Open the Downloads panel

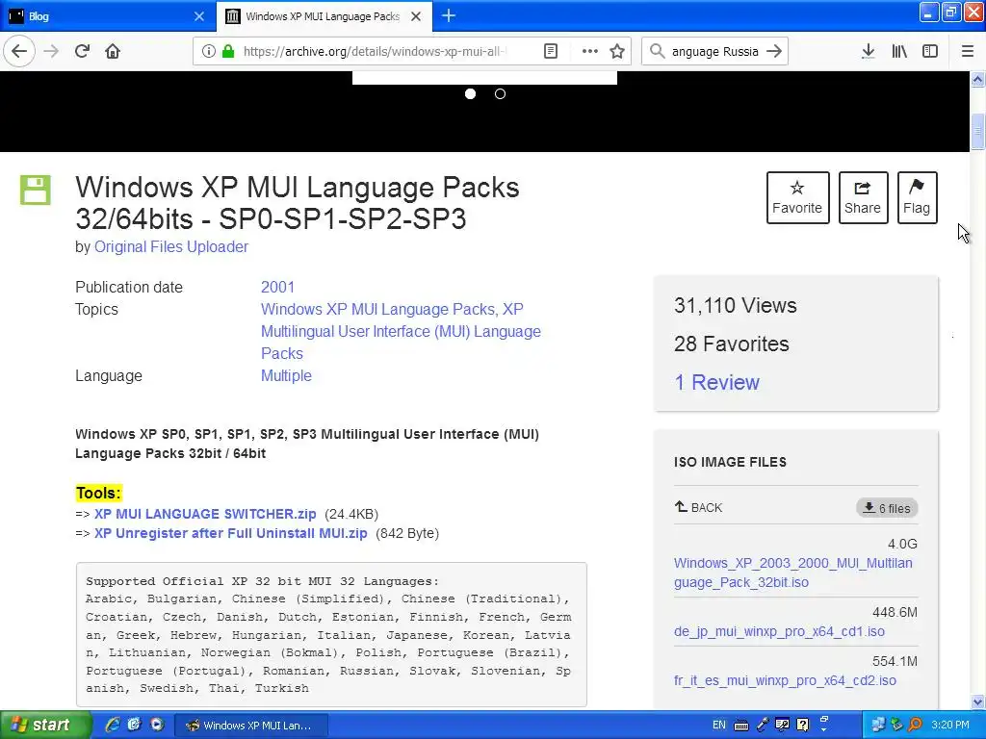tap(869, 52)
